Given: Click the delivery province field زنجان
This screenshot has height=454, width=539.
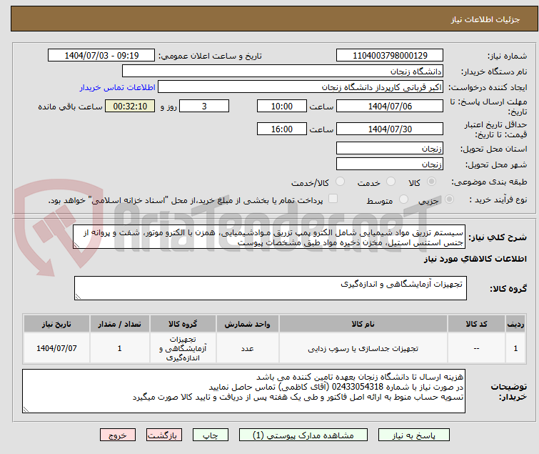Looking at the screenshot, I should (390, 148).
